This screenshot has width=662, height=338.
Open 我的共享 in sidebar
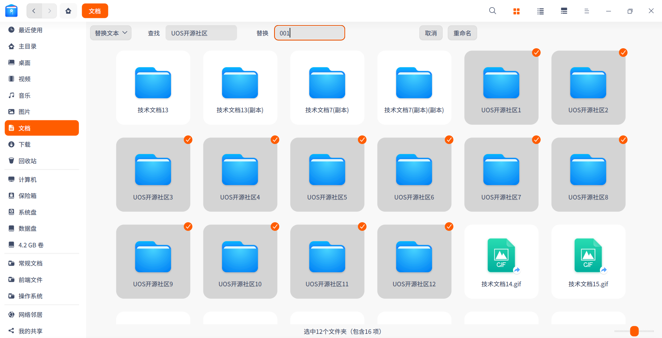click(42, 331)
